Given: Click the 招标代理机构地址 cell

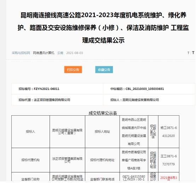Looking at the screenshot, I should tap(102, 160).
